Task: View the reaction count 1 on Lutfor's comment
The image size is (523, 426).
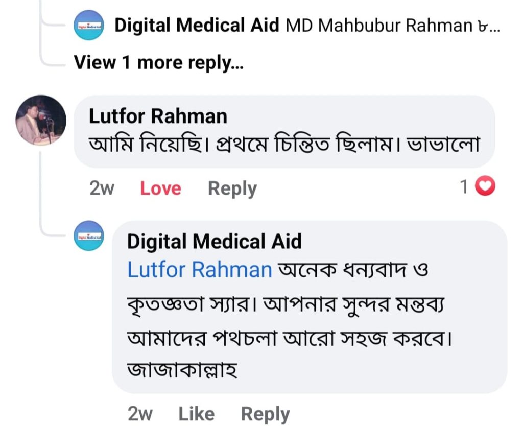Action: tap(464, 187)
